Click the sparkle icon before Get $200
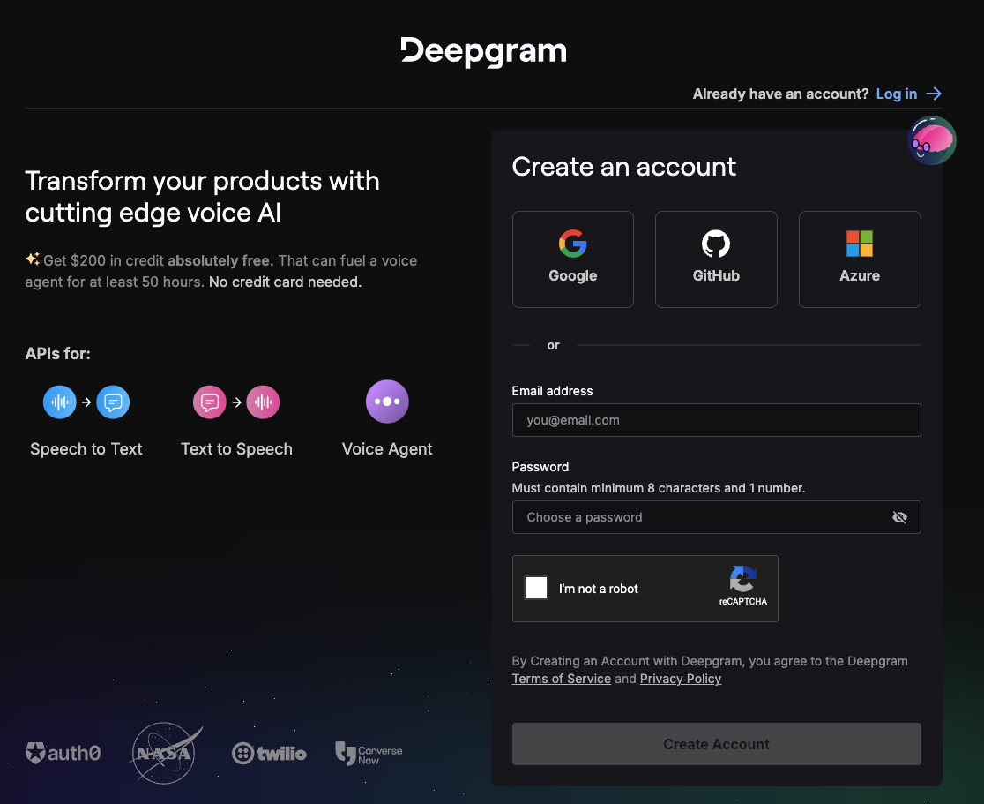Image resolution: width=984 pixels, height=804 pixels. tap(33, 259)
